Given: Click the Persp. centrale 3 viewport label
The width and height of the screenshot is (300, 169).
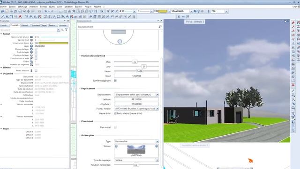Looking at the screenshot, I should coord(195,22).
